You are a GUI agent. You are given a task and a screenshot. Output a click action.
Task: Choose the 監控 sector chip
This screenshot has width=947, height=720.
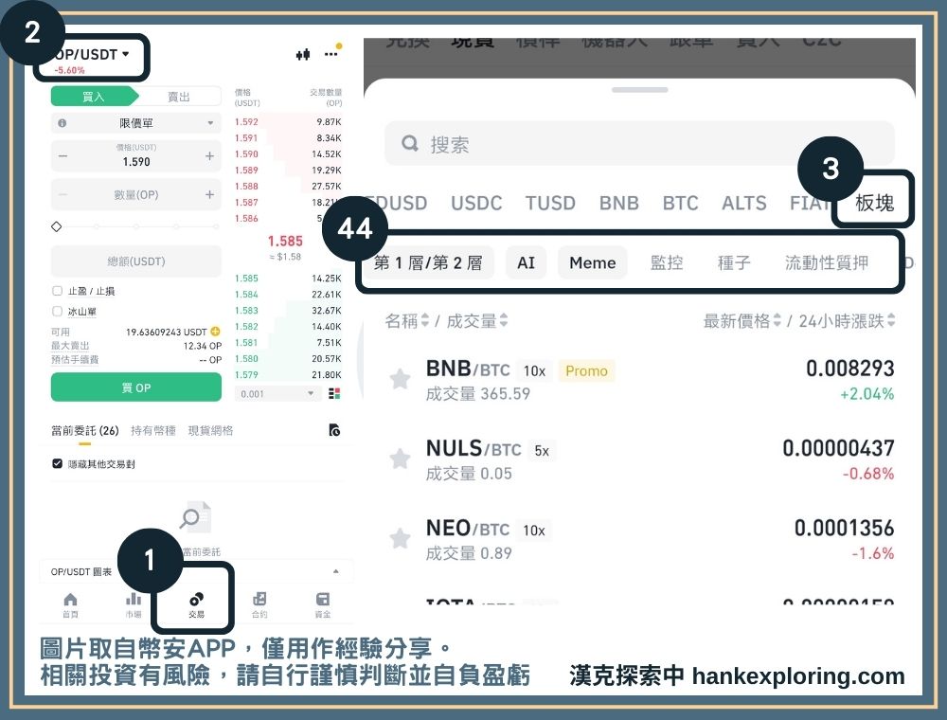[667, 262]
